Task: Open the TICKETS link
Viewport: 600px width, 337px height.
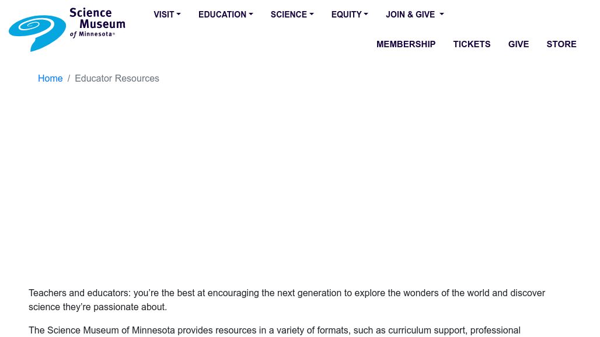Action: [472, 44]
